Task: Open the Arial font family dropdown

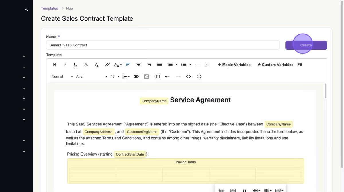Action: click(x=91, y=77)
